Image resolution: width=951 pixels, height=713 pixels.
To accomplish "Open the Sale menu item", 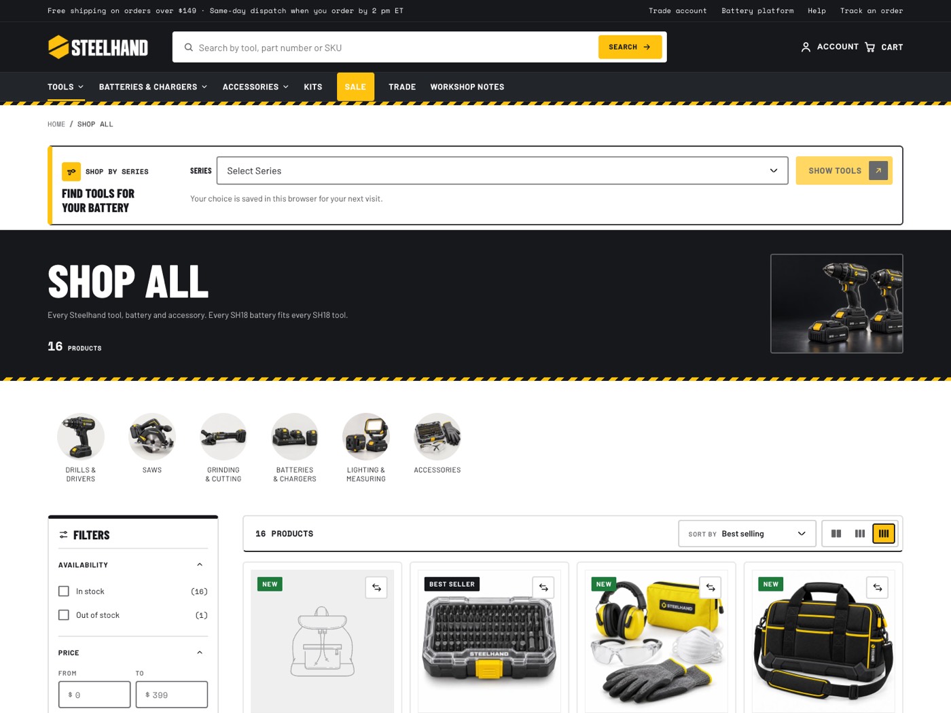I will coord(355,87).
